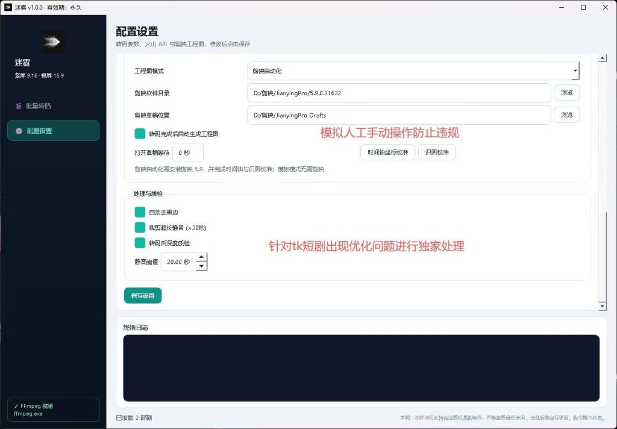Open the 工程图模式 dropdown
Image resolution: width=617 pixels, height=429 pixels.
pyautogui.click(x=413, y=71)
